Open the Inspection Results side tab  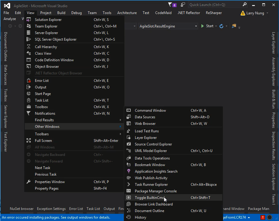(x=274, y=146)
